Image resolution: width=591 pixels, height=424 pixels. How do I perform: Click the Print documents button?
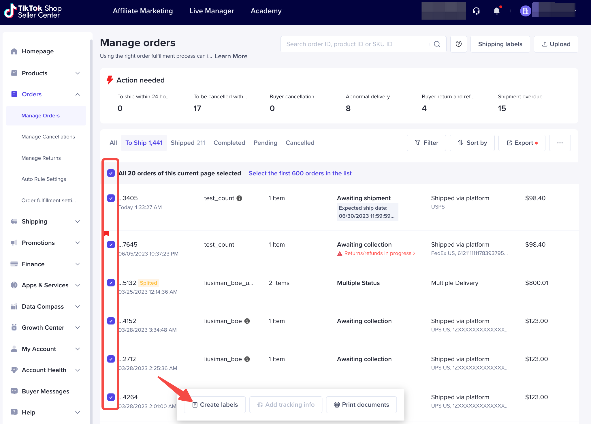click(x=361, y=405)
